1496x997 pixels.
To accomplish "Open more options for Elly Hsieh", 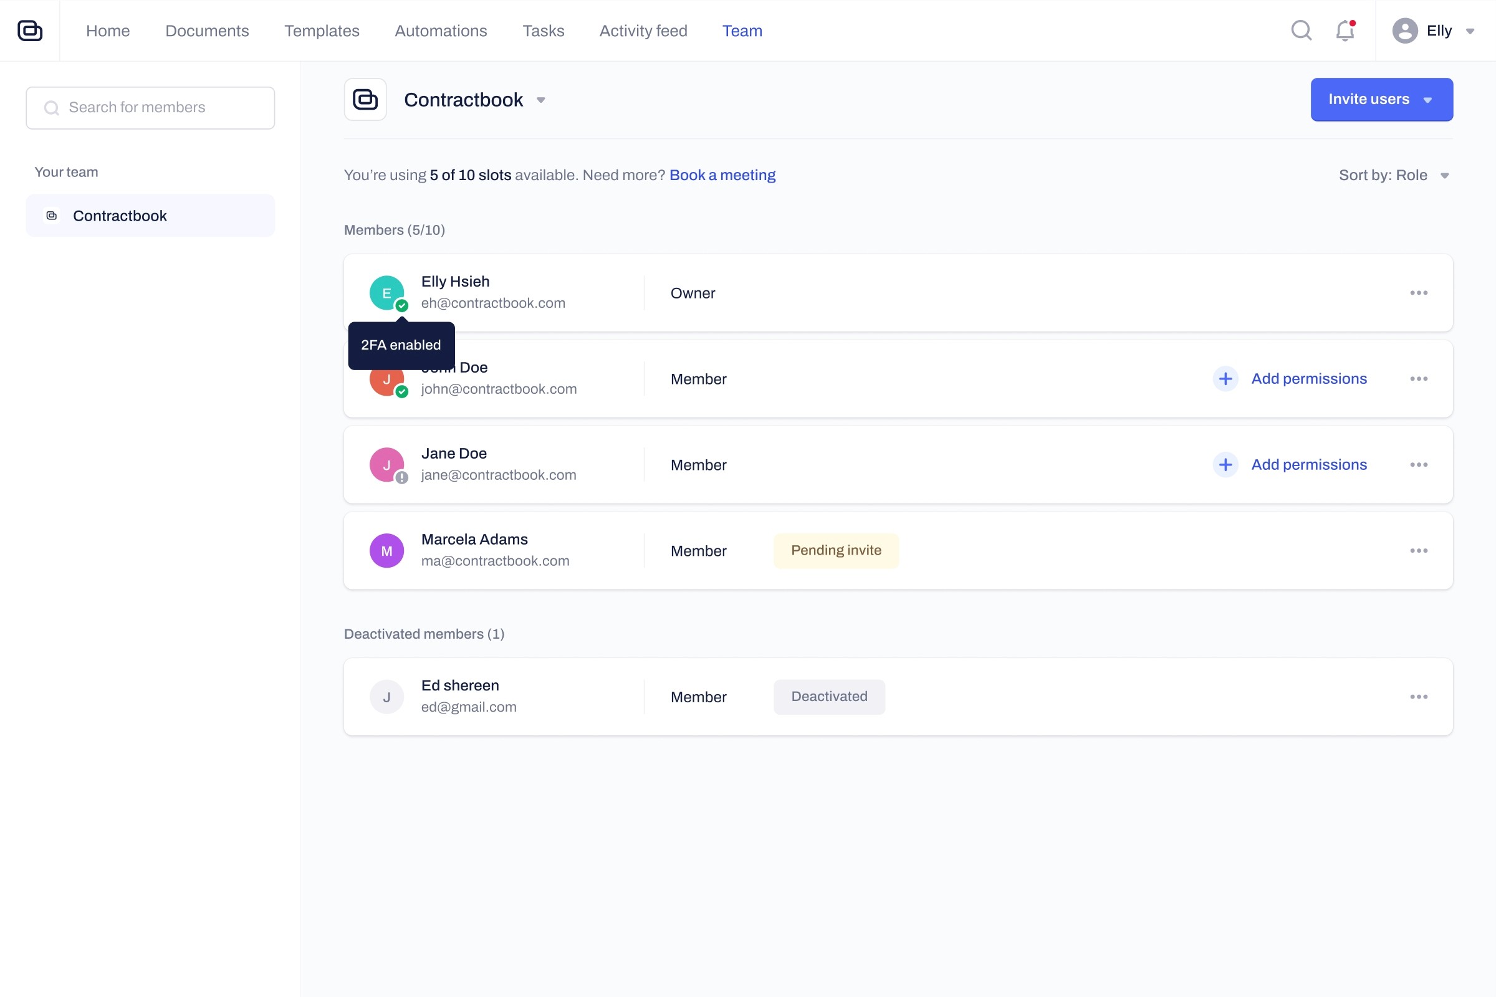I will pyautogui.click(x=1419, y=293).
